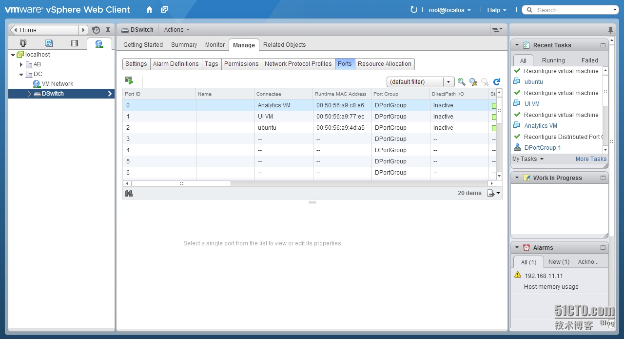Collapse the Work In Progress panel
Viewport: 624px width, 339px height.
(x=517, y=178)
